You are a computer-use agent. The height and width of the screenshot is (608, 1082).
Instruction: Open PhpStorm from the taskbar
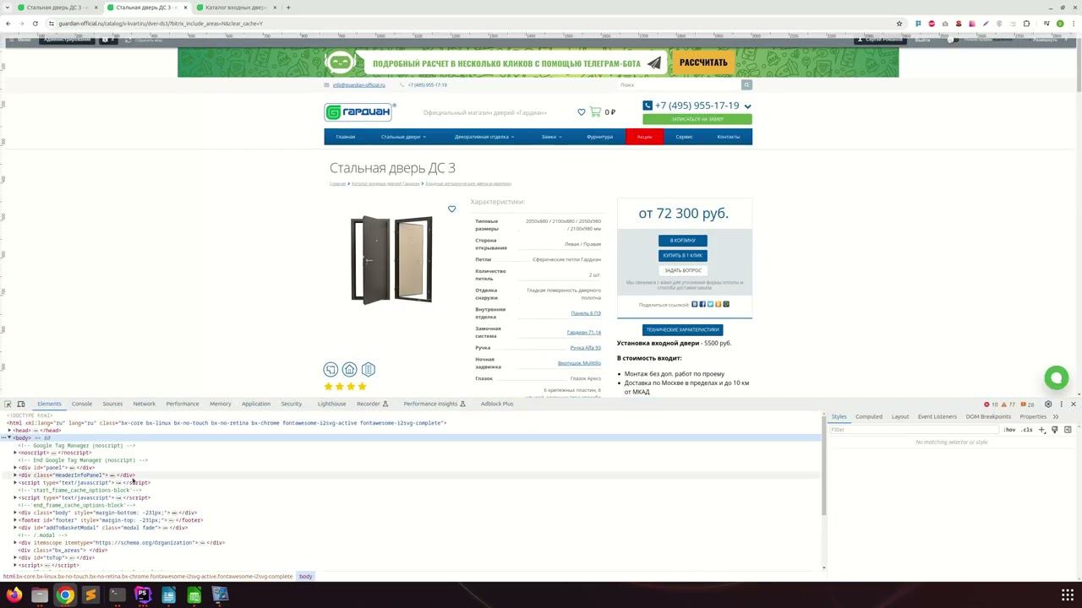coord(142,595)
